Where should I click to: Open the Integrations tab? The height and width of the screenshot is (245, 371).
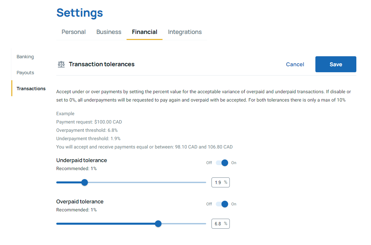click(x=185, y=32)
